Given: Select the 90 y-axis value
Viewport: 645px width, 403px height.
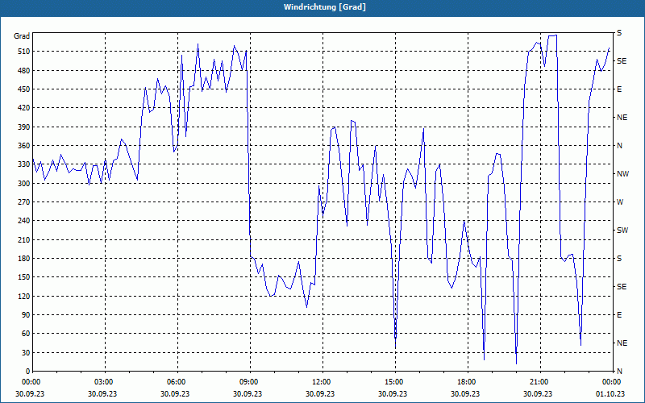Looking at the screenshot, I should click(x=24, y=315).
